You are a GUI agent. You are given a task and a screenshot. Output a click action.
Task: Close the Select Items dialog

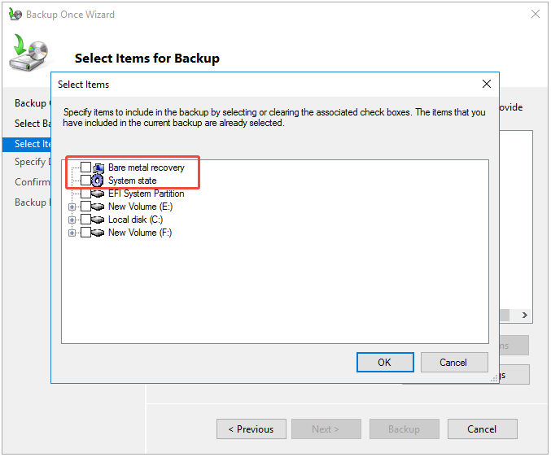(x=487, y=84)
